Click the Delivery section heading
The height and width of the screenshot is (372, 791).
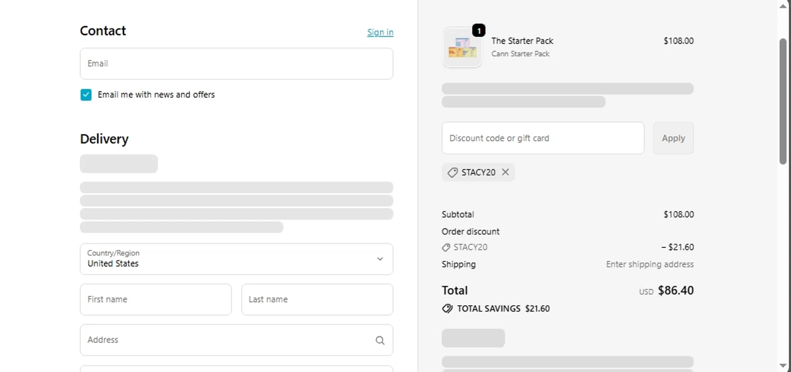[104, 139]
